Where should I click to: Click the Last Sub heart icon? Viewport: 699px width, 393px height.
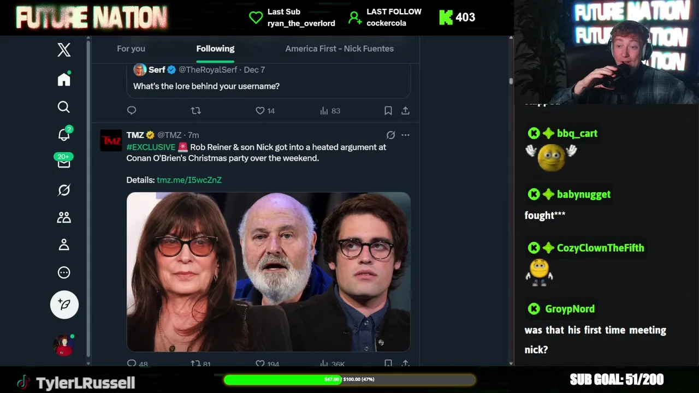coord(256,17)
